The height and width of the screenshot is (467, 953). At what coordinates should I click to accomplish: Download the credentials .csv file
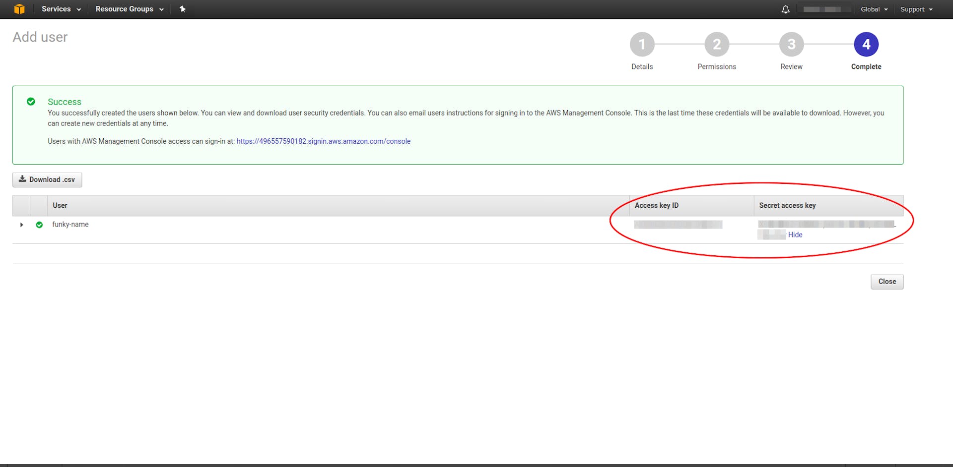click(x=47, y=179)
